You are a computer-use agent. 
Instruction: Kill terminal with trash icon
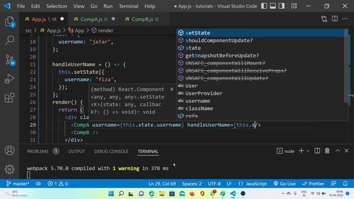(x=327, y=151)
